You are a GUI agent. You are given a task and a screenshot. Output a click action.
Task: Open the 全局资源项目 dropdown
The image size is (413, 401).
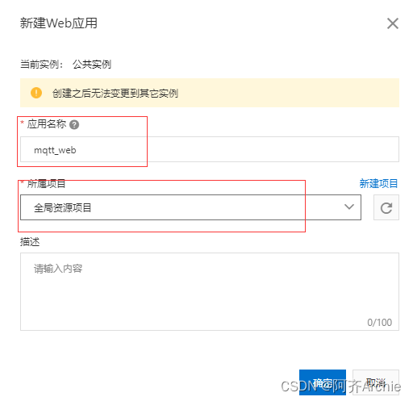[x=190, y=207]
